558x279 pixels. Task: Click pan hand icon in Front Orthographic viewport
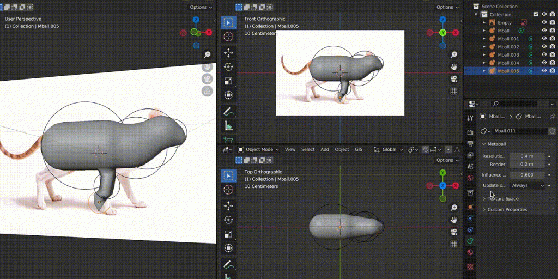click(454, 67)
